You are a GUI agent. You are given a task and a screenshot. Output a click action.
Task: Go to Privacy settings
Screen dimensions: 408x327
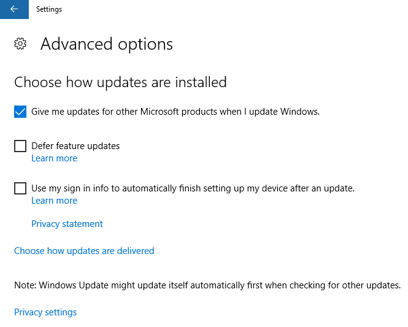click(x=45, y=312)
